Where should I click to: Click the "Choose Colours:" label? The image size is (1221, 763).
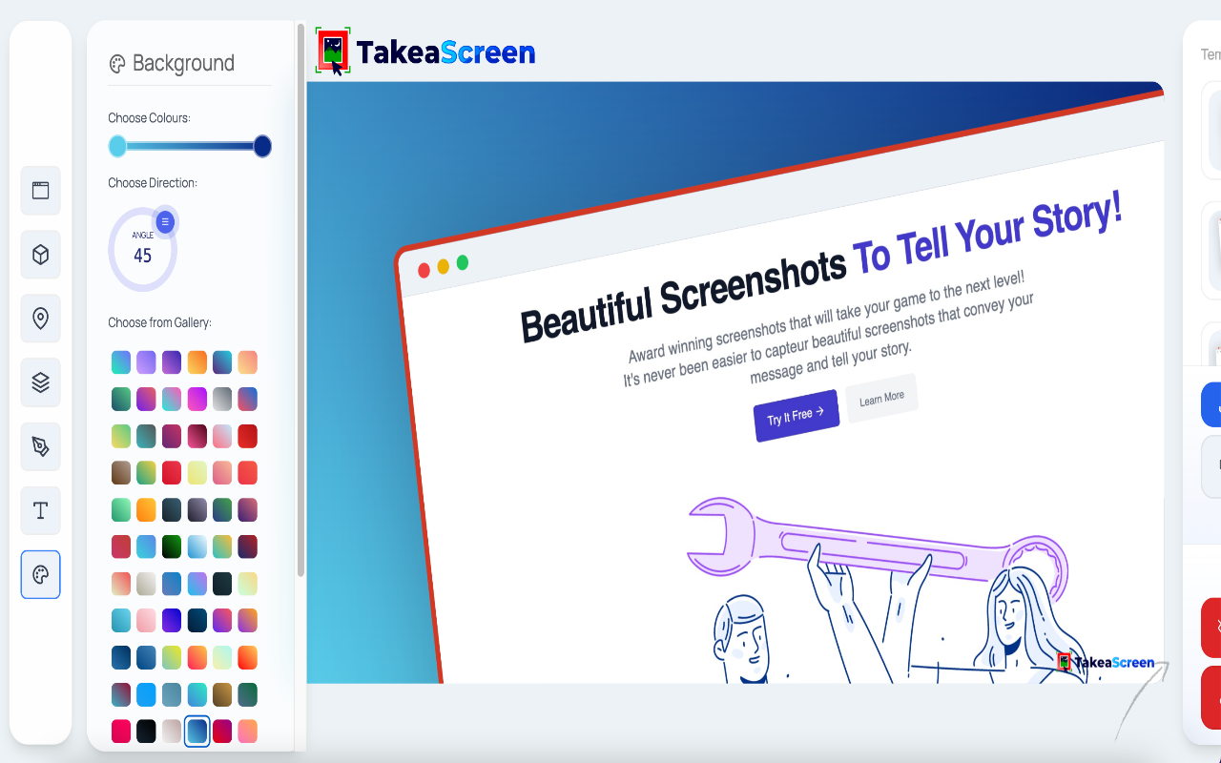point(150,118)
